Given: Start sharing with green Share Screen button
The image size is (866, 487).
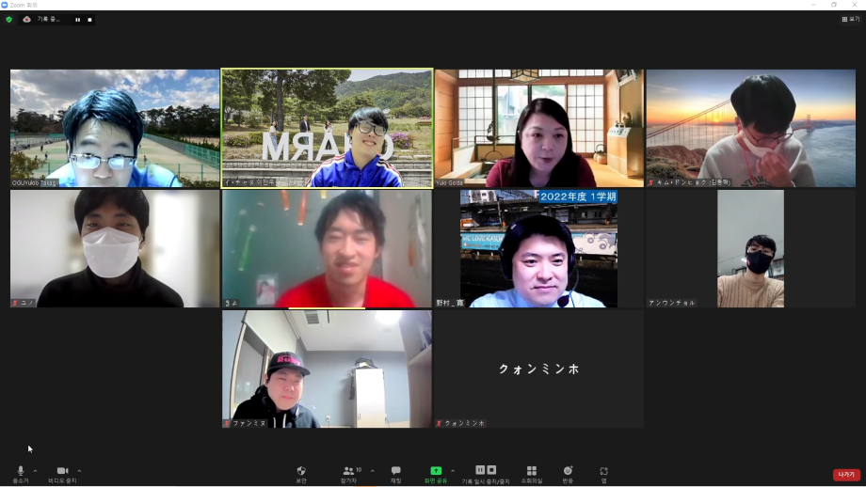Looking at the screenshot, I should (x=436, y=472).
